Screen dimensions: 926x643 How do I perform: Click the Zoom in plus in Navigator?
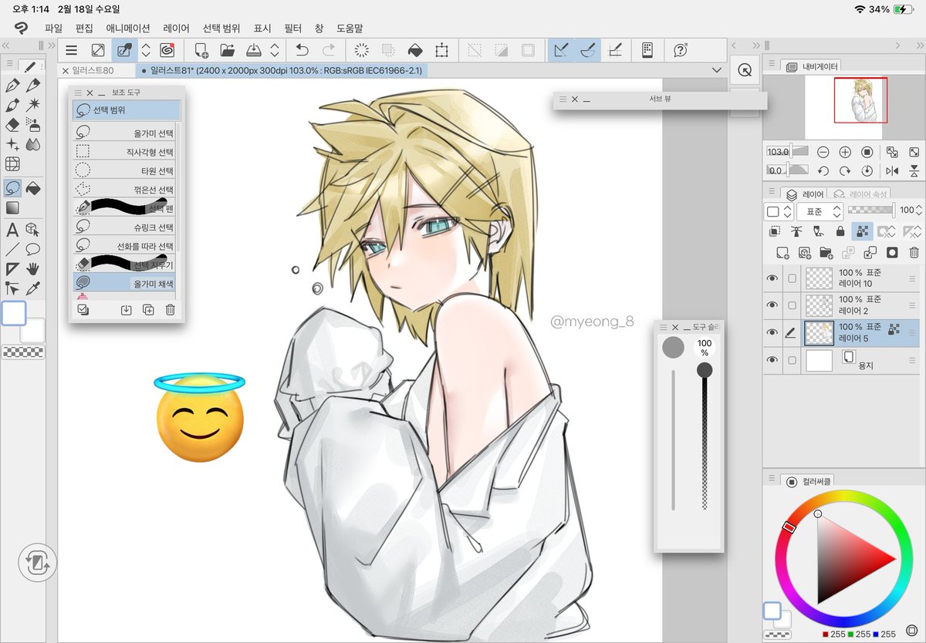(x=845, y=152)
